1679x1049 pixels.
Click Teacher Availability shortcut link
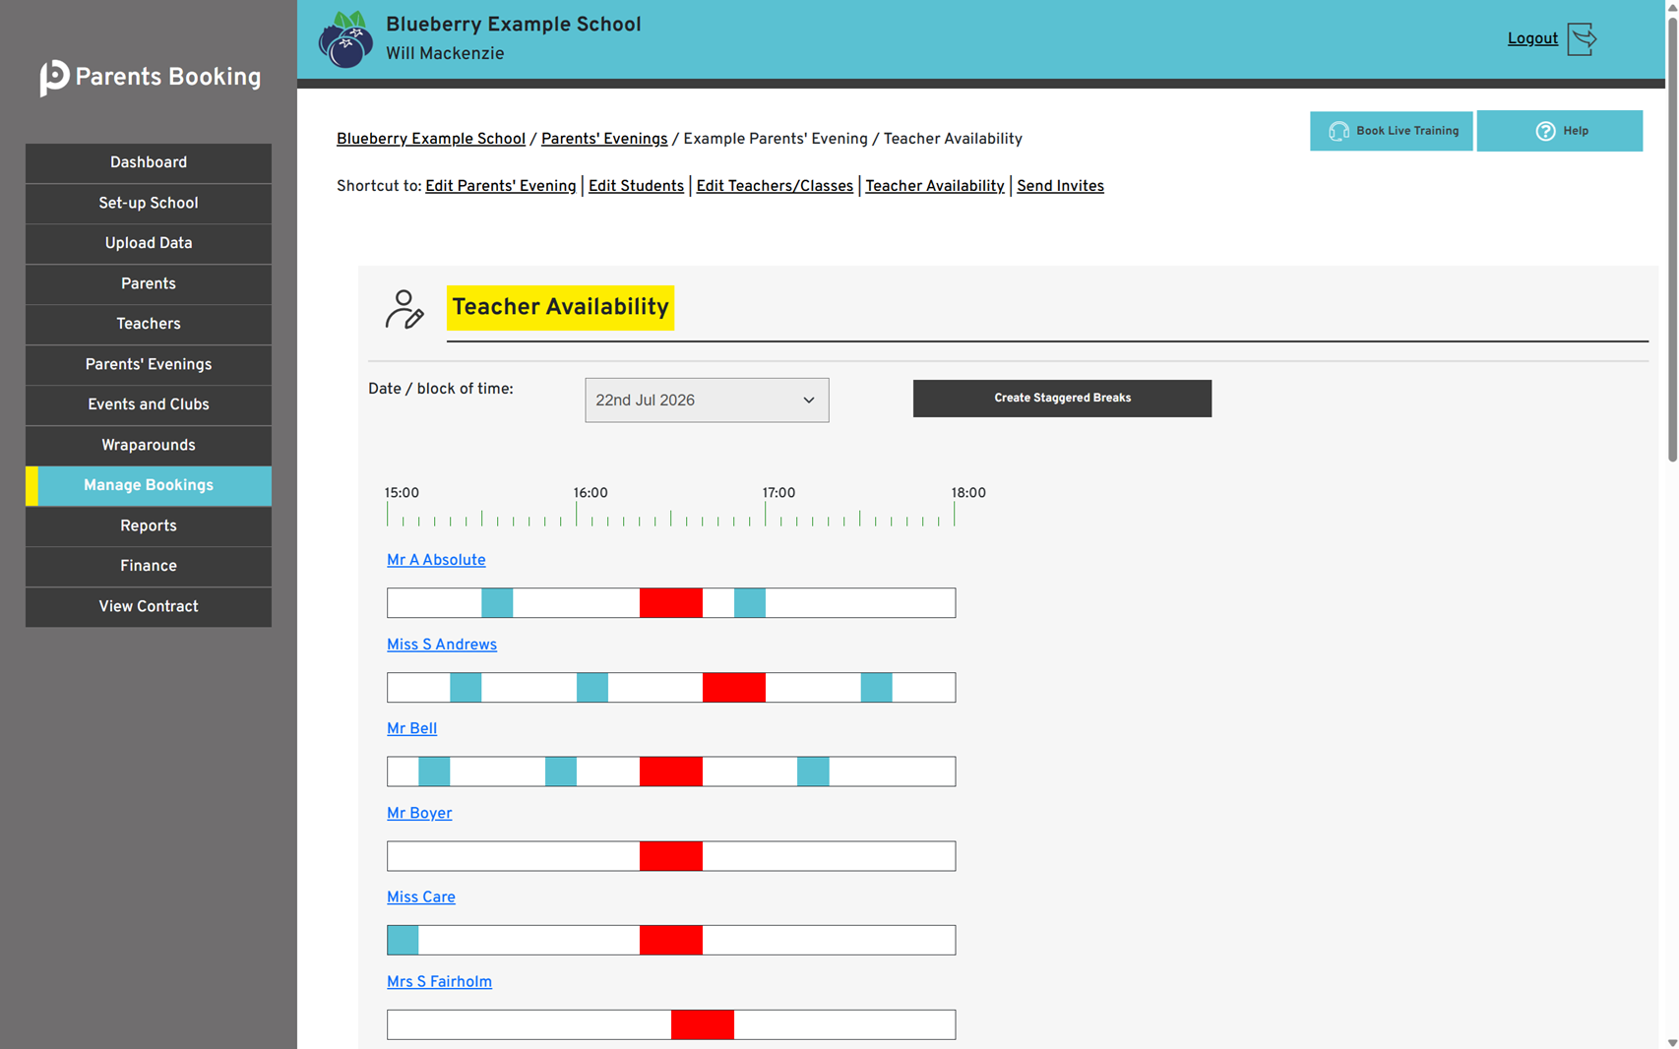pos(935,187)
